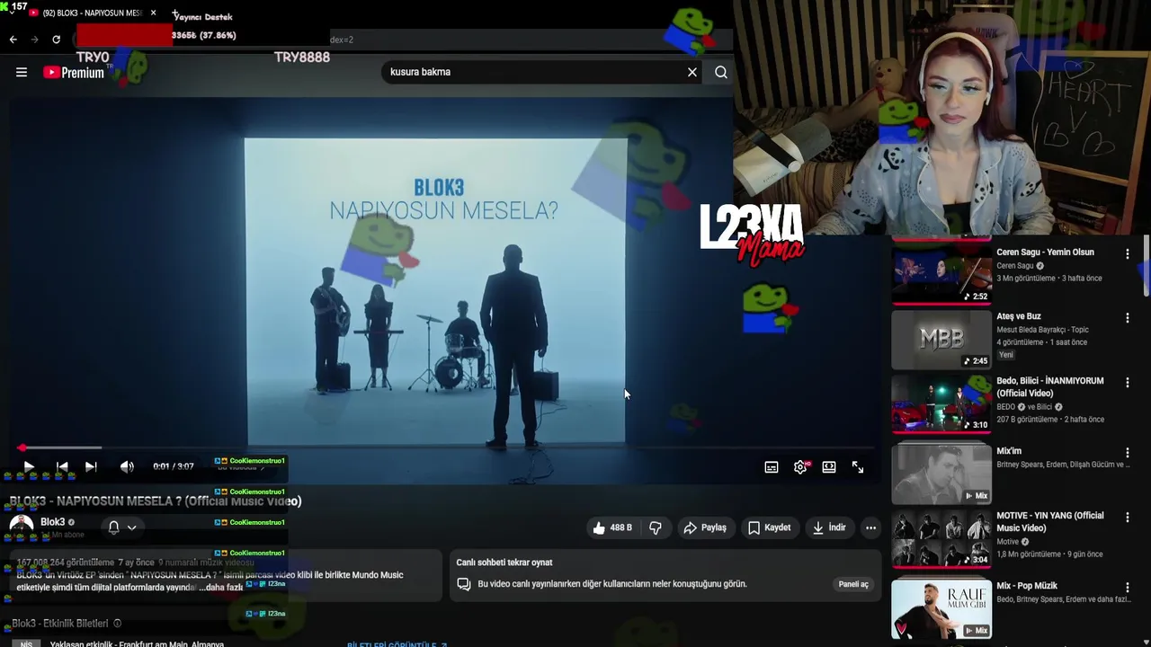
Task: Click the İndir download button
Action: pyautogui.click(x=829, y=527)
